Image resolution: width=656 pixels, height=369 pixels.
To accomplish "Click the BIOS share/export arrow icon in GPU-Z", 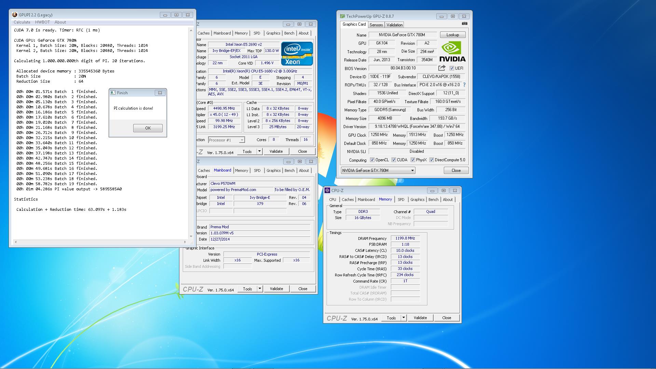I will (x=442, y=68).
